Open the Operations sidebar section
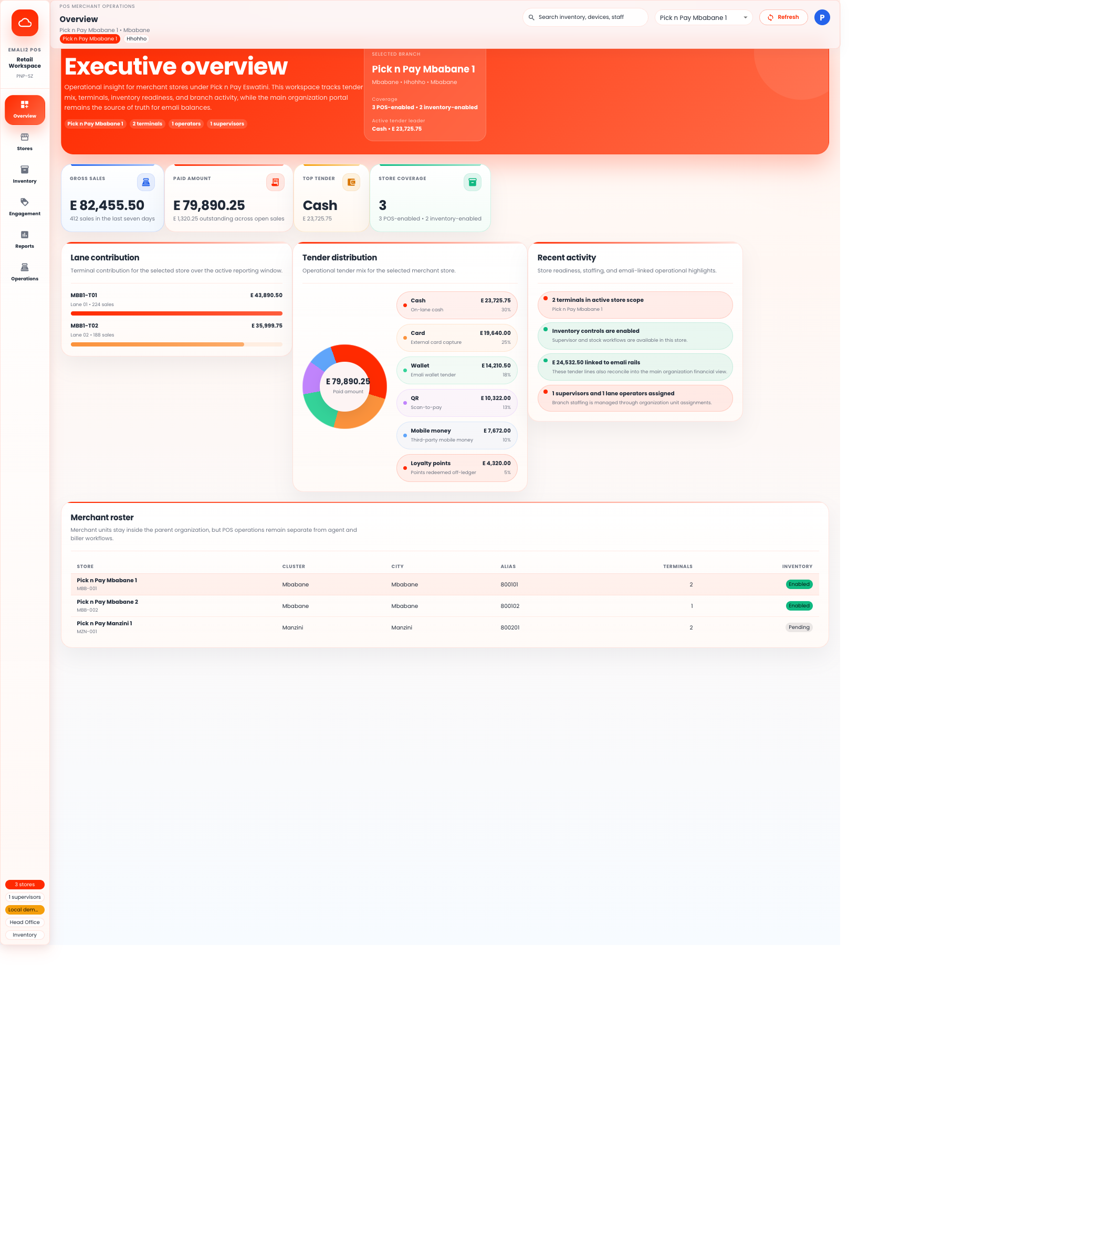This screenshot has width=1120, height=1260. pyautogui.click(x=25, y=273)
